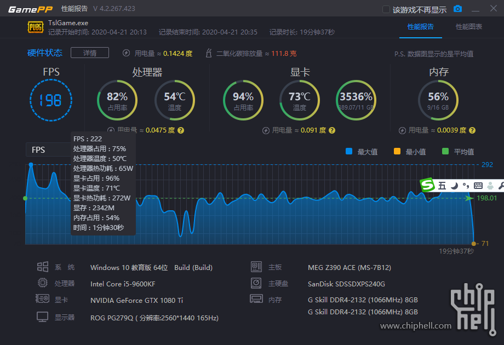Click the Windows system icon
This screenshot has height=345, width=504.
tap(42, 267)
